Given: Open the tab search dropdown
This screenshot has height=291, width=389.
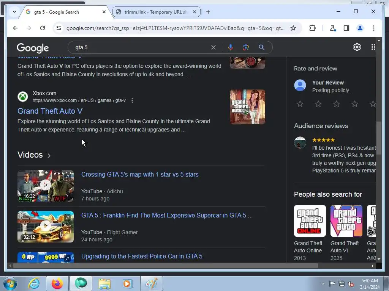Looking at the screenshot, I should (14, 12).
